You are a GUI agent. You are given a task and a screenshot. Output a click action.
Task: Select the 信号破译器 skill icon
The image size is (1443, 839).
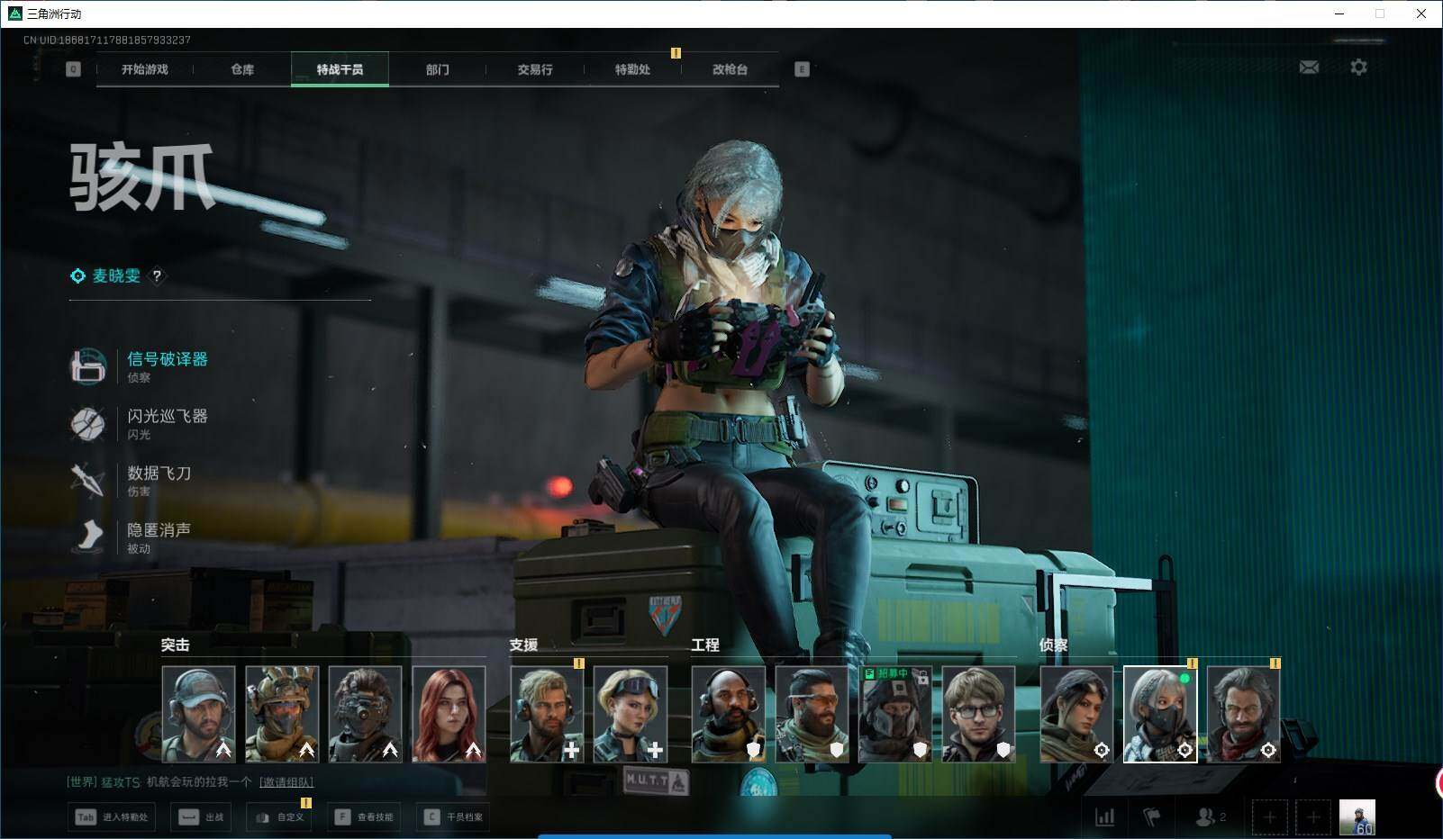click(x=88, y=366)
